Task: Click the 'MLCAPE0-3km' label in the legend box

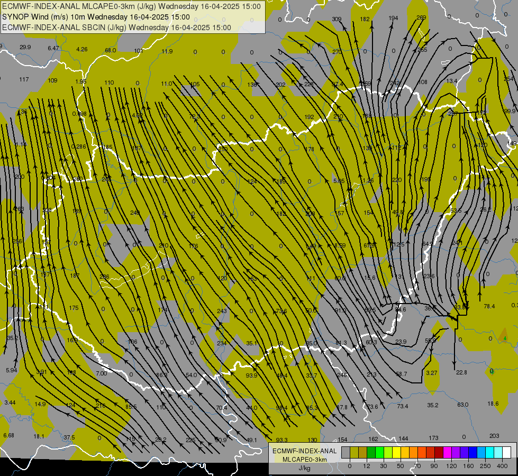Action: coord(305,460)
